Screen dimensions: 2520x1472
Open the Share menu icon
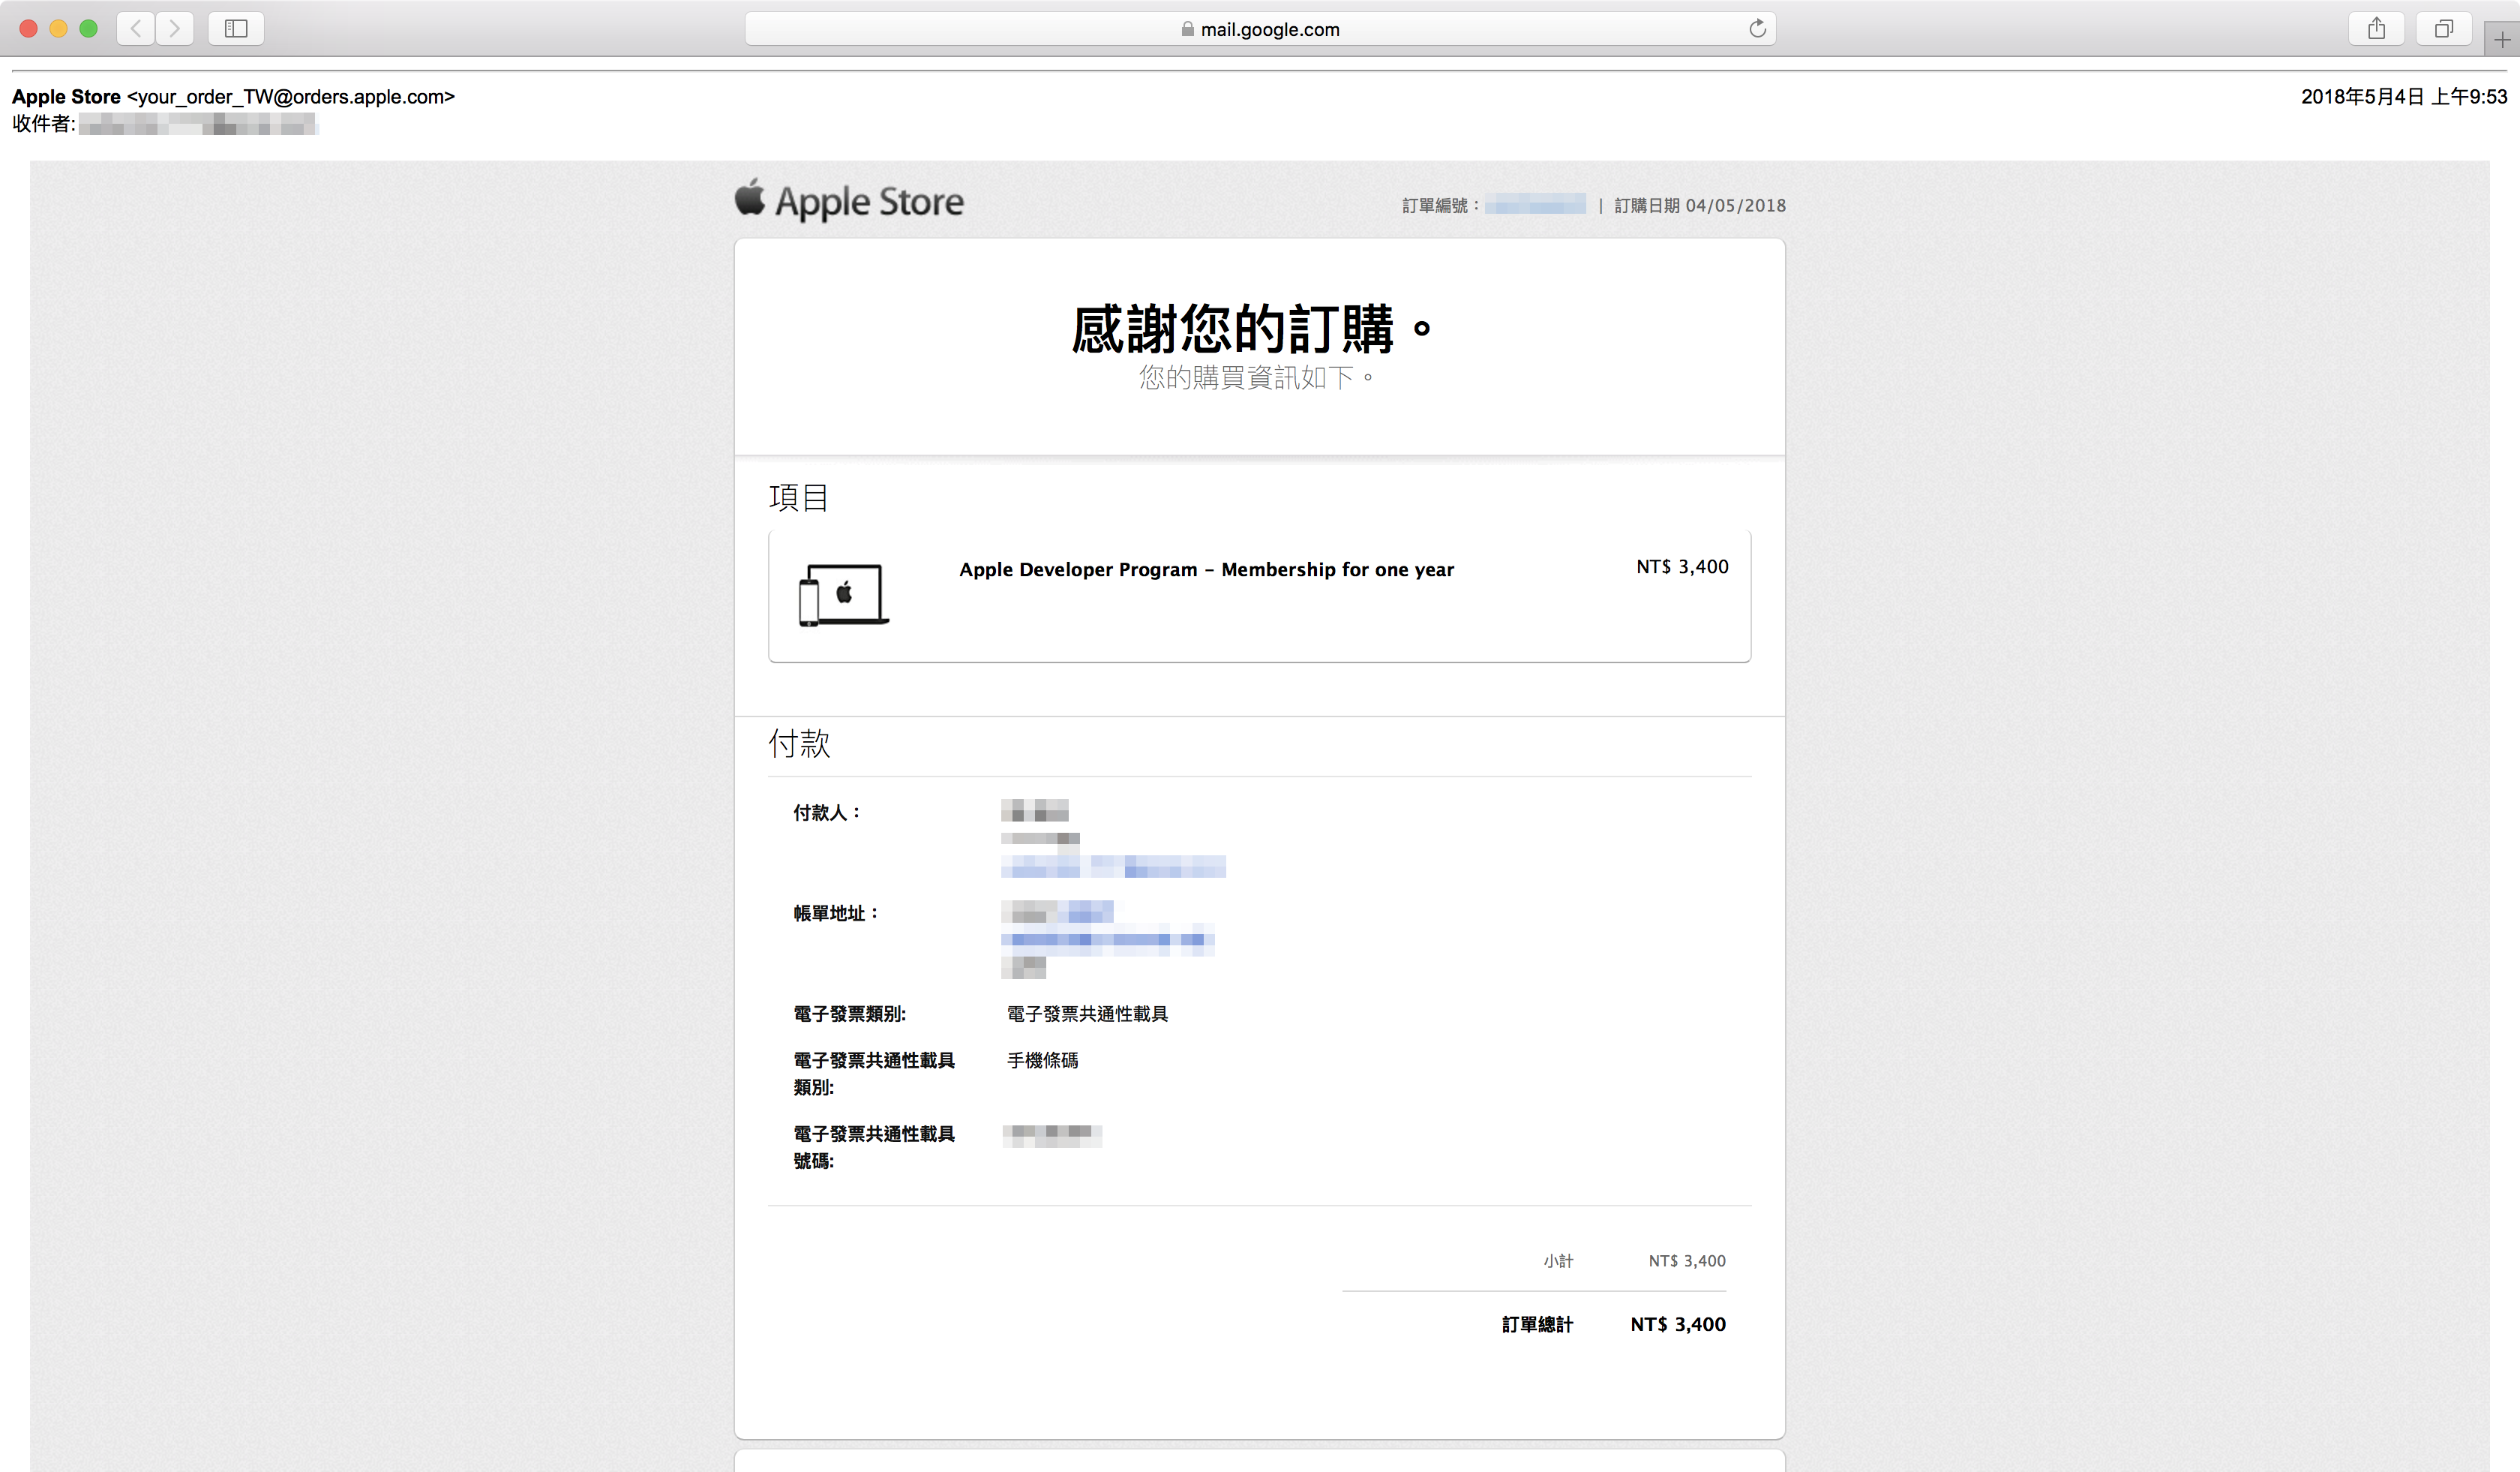point(2376,28)
